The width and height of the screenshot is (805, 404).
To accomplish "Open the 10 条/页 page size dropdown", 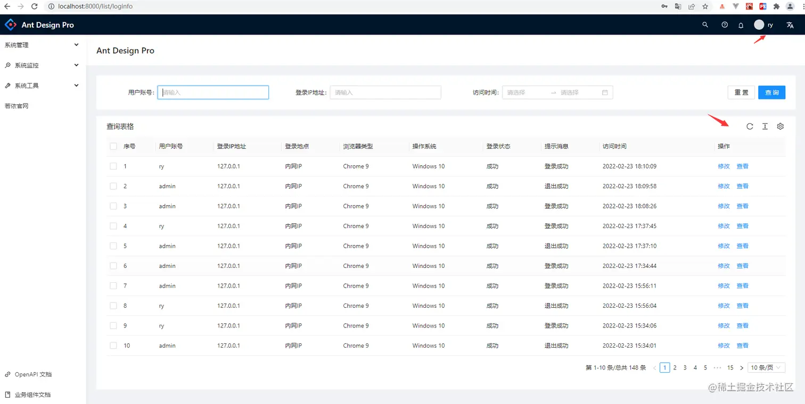I will [x=767, y=368].
